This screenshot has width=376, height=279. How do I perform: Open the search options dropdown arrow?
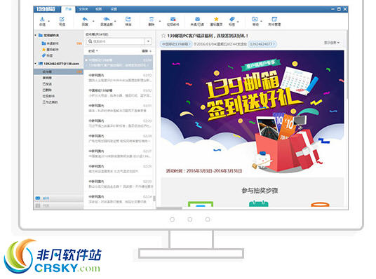[149, 41]
